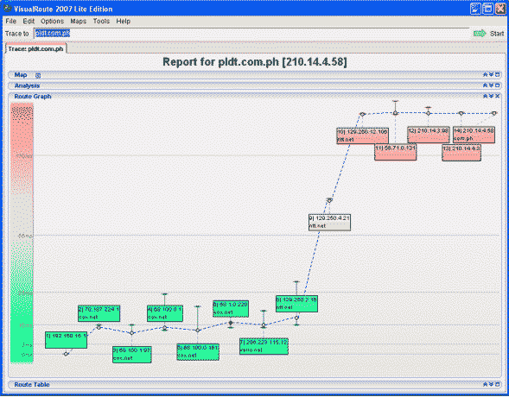
Task: Click hop 1 label 192.168 box
Action: tap(66, 340)
